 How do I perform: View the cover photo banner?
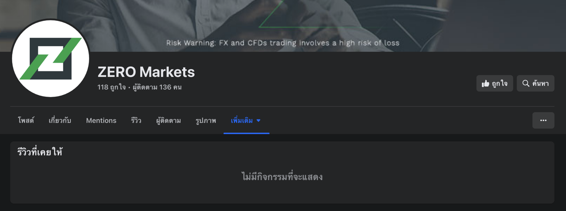click(x=283, y=26)
